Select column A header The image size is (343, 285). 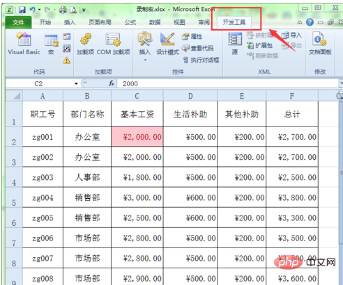pyautogui.click(x=43, y=96)
